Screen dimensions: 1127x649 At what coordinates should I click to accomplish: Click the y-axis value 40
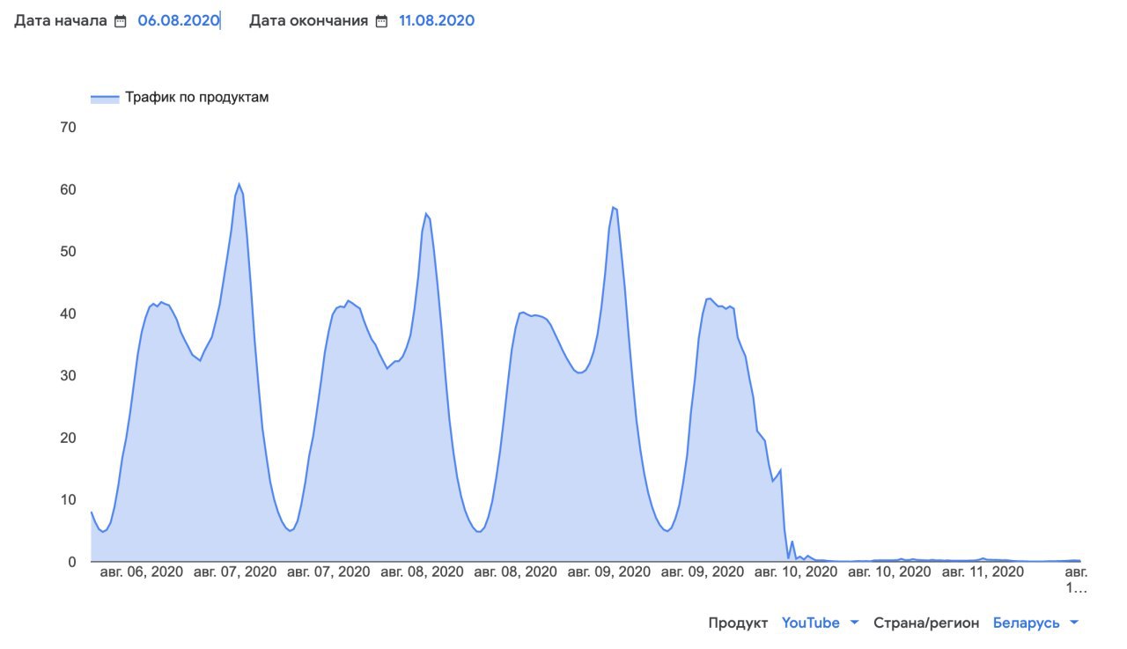[68, 313]
